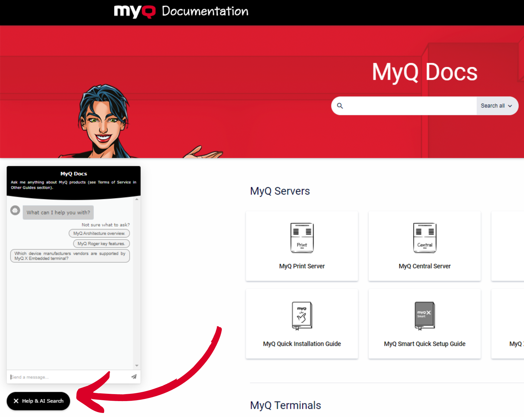Click the MyQ Servers section heading
The image size is (524, 417).
pyautogui.click(x=280, y=191)
